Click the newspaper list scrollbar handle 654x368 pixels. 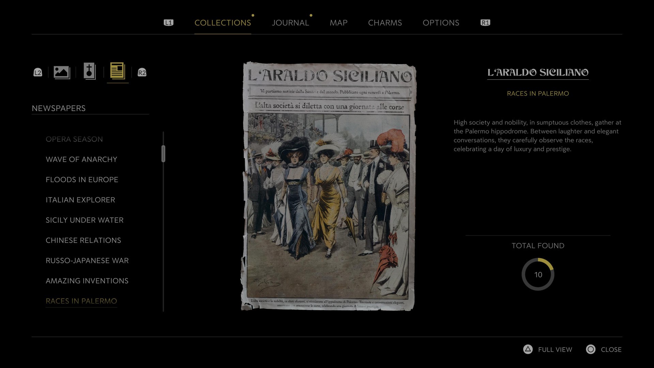(x=163, y=154)
